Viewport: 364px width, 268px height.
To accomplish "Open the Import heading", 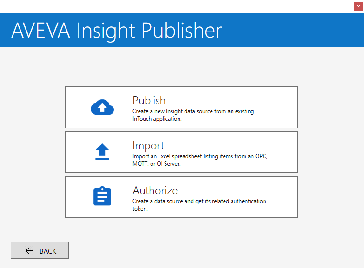I will click(x=148, y=146).
